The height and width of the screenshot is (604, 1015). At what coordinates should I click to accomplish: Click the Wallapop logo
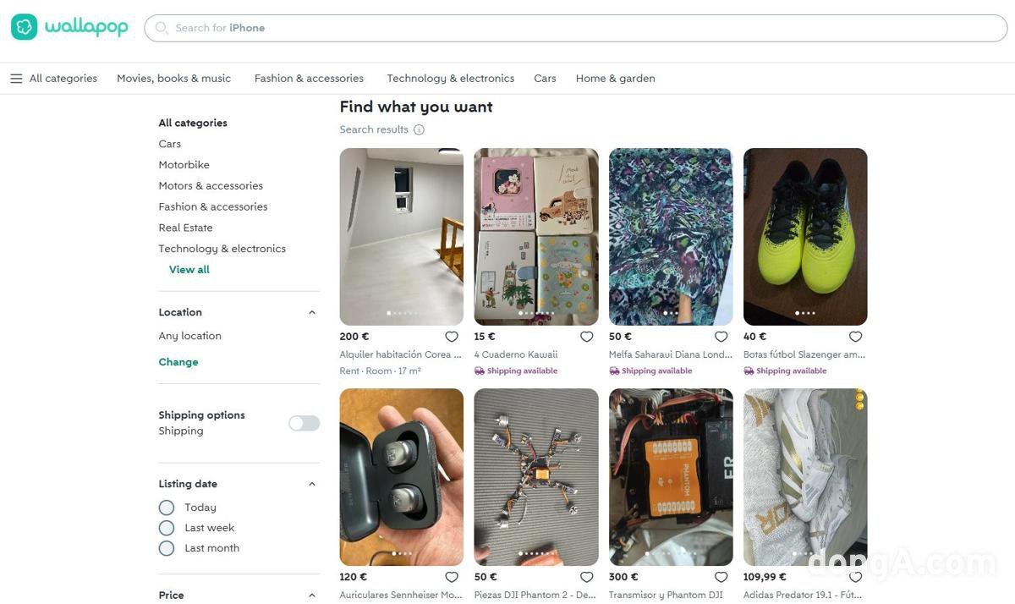click(x=69, y=27)
